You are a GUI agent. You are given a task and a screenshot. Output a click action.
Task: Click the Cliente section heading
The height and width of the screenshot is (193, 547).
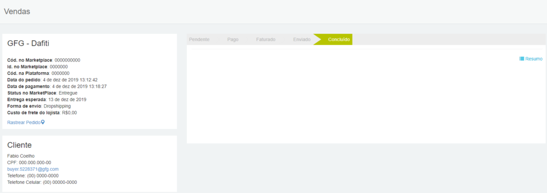(20, 145)
